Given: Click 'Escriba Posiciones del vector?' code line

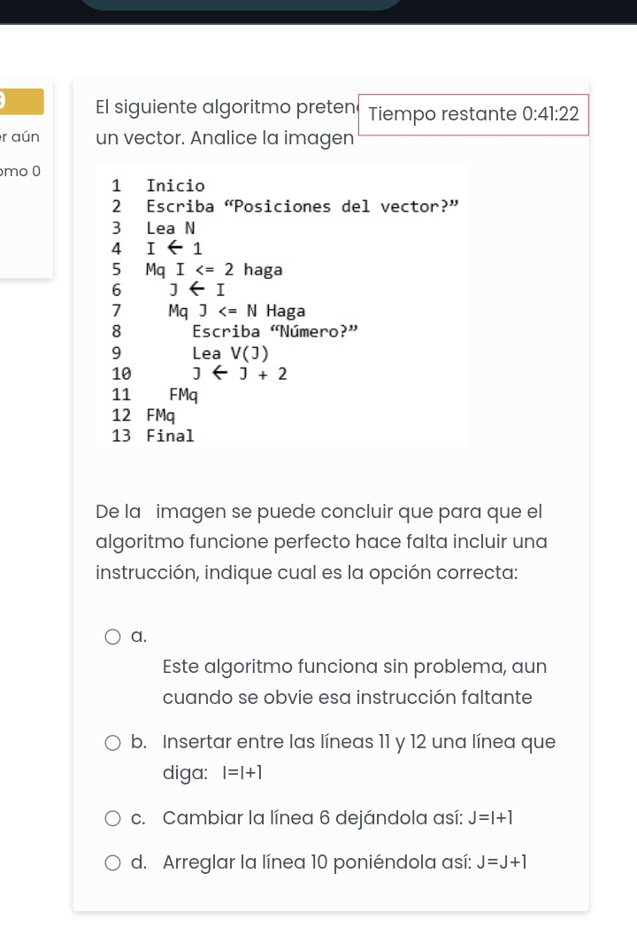Looking at the screenshot, I should pos(303,207).
